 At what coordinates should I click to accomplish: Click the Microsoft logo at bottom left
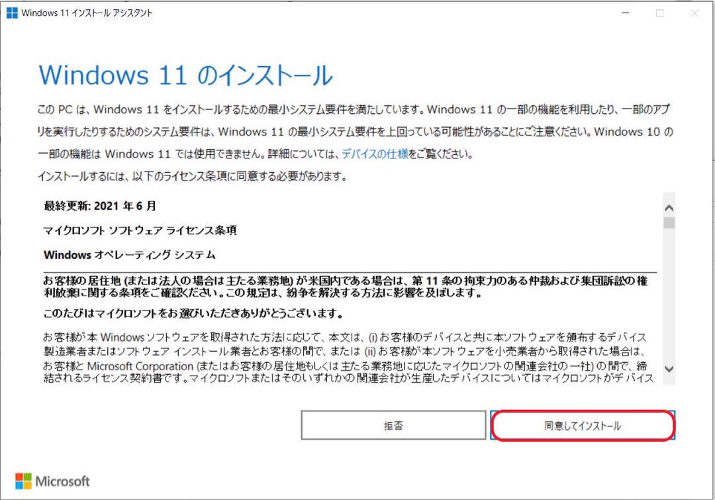pyautogui.click(x=52, y=481)
